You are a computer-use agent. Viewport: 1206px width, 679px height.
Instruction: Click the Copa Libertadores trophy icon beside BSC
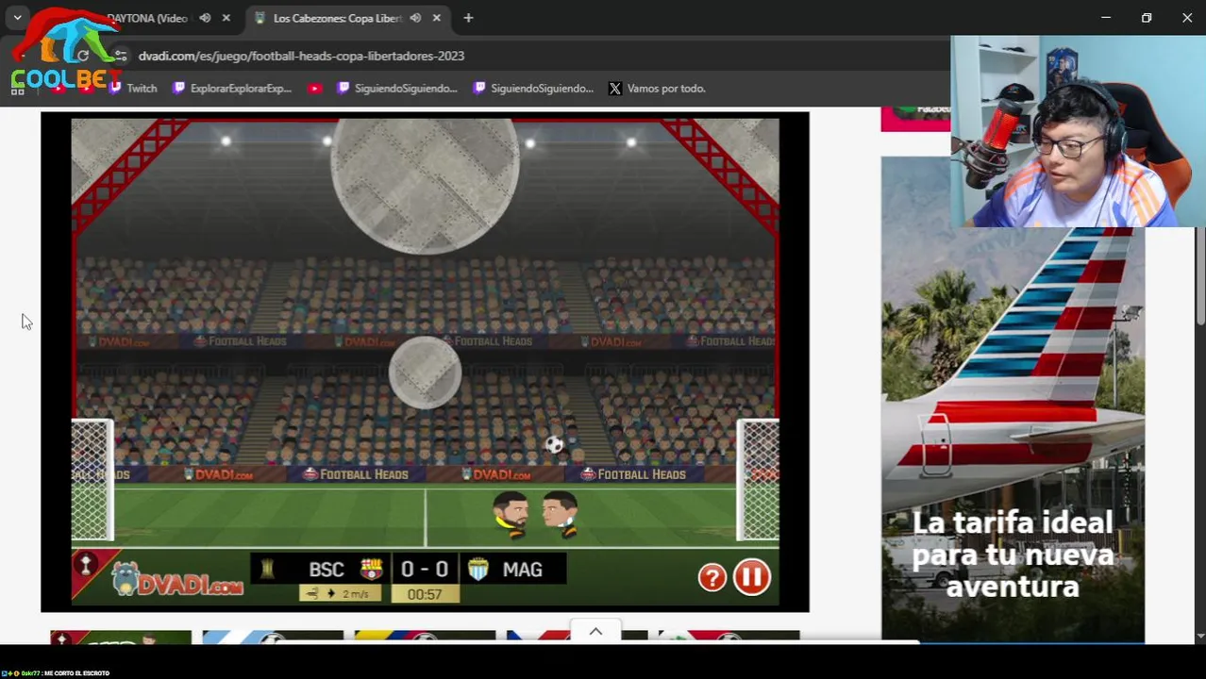(x=268, y=569)
